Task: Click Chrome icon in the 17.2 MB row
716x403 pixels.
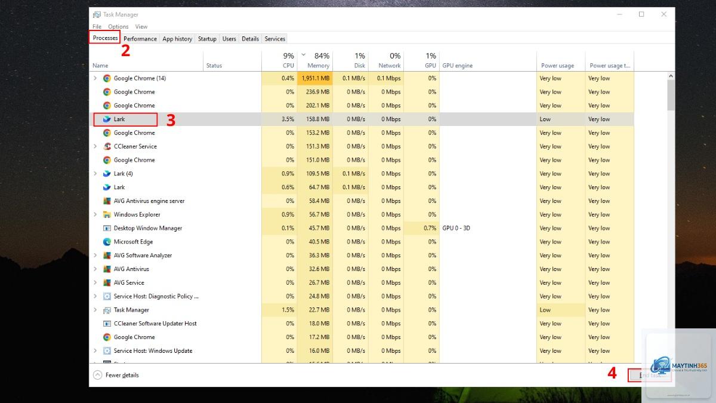Action: coord(107,337)
